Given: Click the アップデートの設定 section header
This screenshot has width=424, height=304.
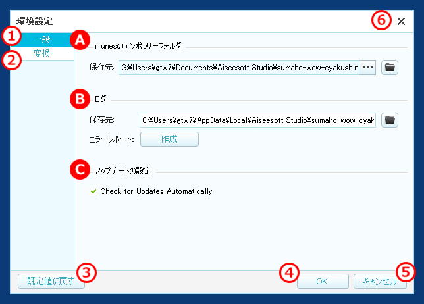Looking at the screenshot, I should 124,171.
